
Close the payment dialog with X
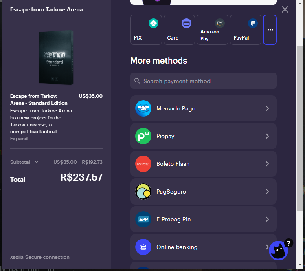coord(285,9)
